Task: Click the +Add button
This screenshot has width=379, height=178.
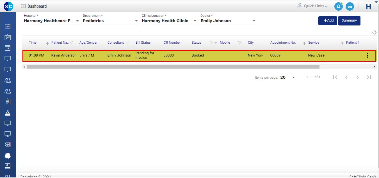Action: coord(328,20)
